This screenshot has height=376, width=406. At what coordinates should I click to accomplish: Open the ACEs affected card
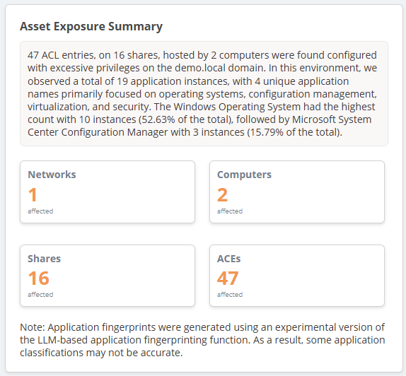[297, 276]
